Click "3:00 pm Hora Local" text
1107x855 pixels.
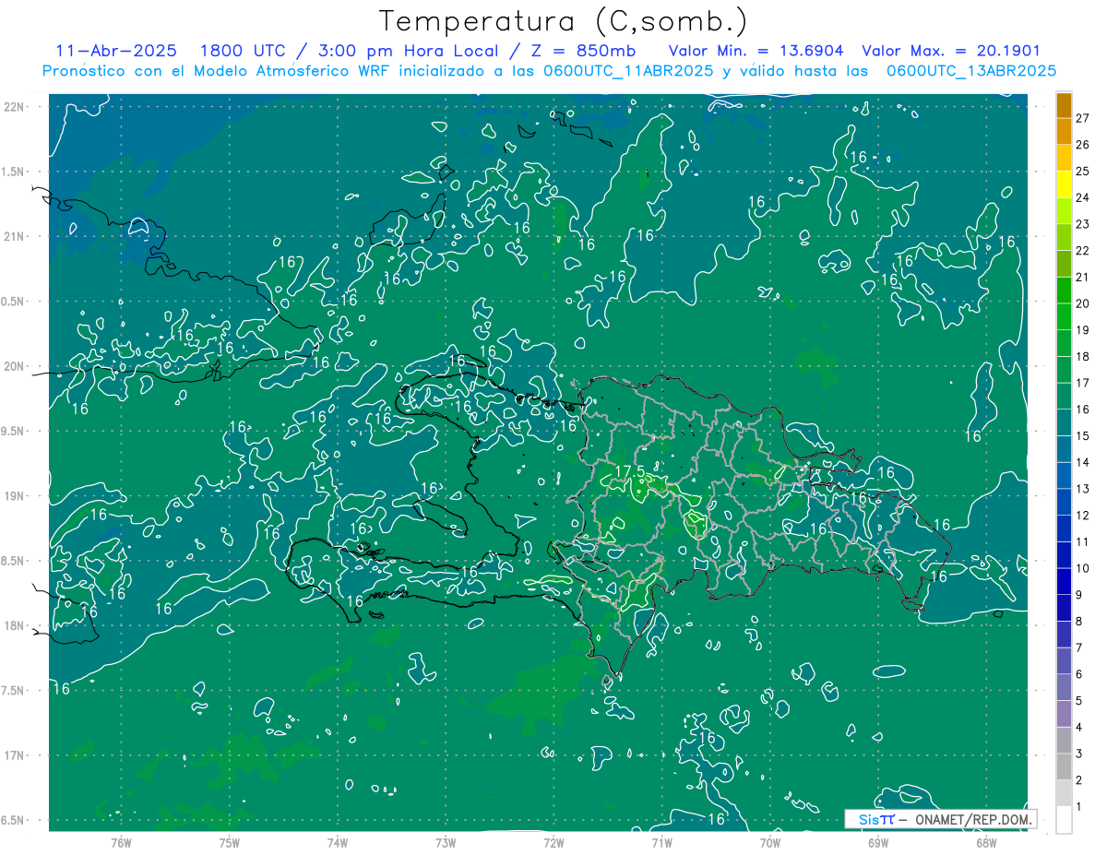409,51
